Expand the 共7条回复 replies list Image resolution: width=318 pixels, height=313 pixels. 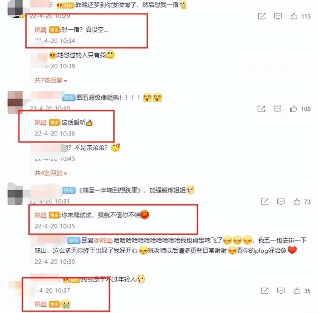coord(51,81)
